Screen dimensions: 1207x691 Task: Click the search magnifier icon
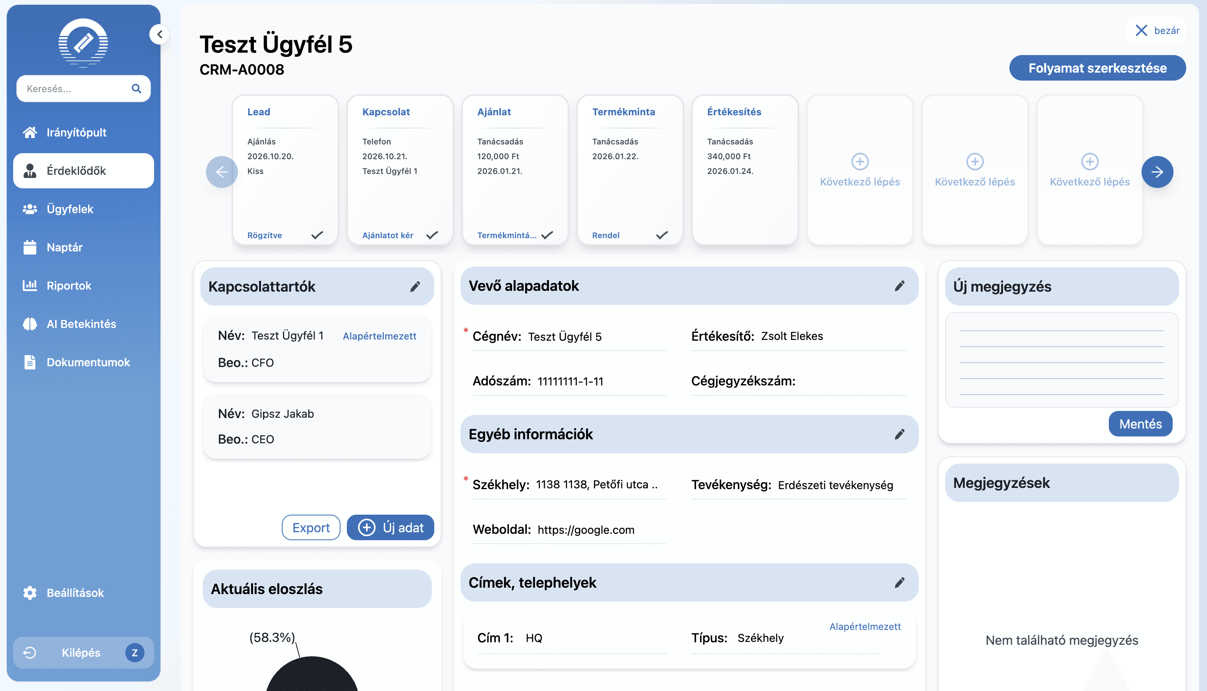click(136, 89)
